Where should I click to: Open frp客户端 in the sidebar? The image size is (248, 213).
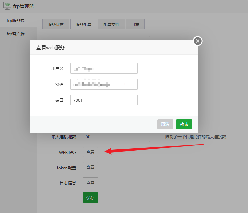16,34
